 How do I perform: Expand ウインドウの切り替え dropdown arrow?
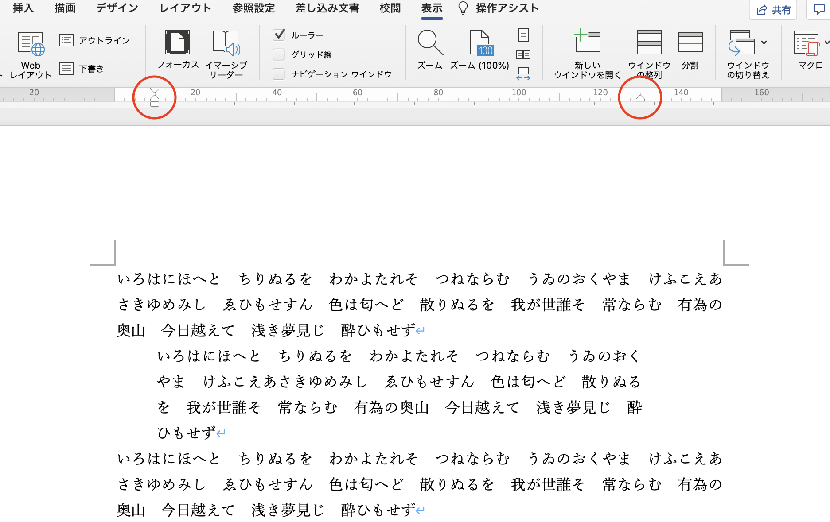click(764, 43)
